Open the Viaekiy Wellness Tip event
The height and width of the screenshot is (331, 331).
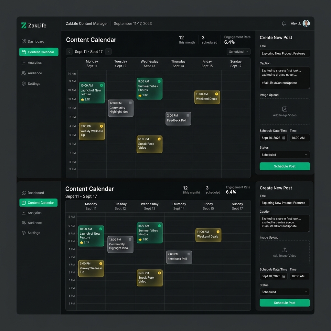91,268
